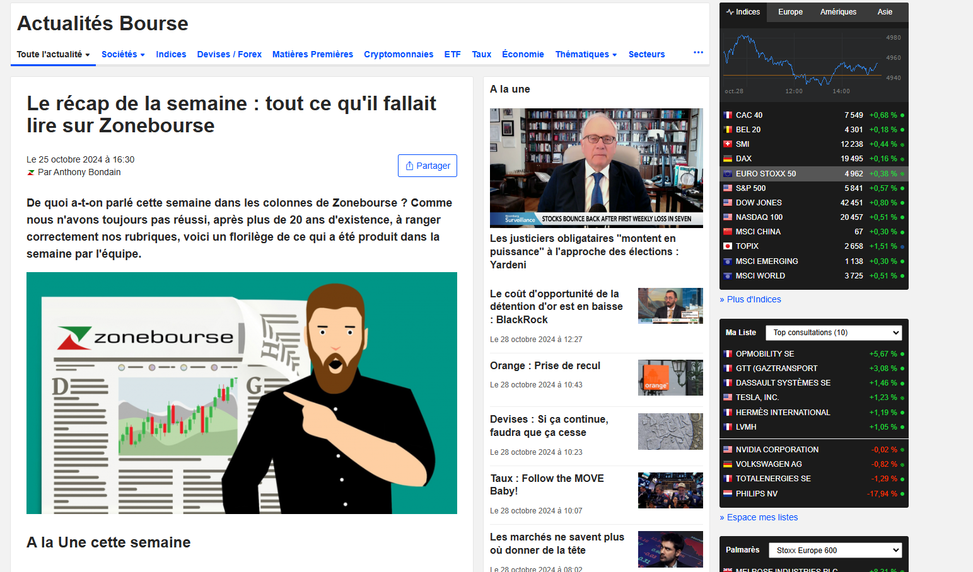The height and width of the screenshot is (572, 973).
Task: Open the Yardeni justiciers obligataires article
Action: (x=584, y=251)
